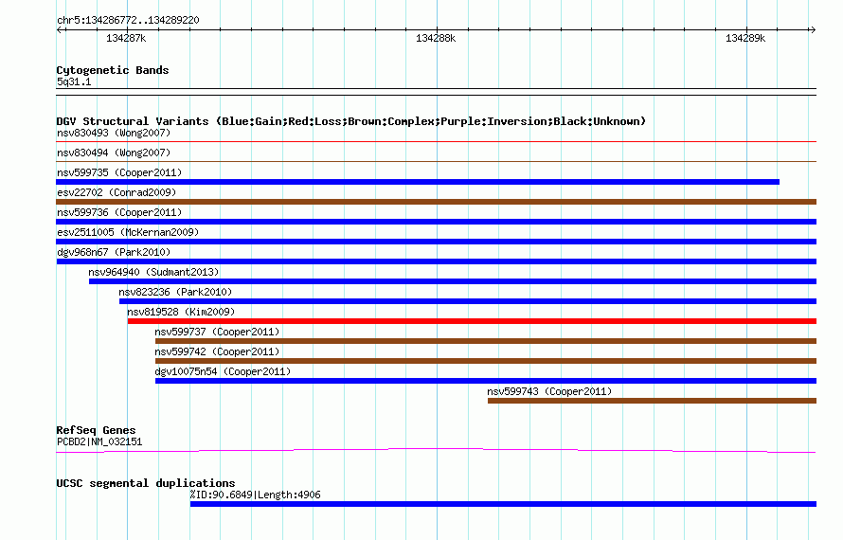Select the segmental duplication blue bar

point(503,504)
